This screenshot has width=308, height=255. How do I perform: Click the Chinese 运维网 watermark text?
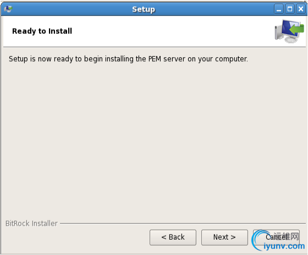[x=286, y=236]
